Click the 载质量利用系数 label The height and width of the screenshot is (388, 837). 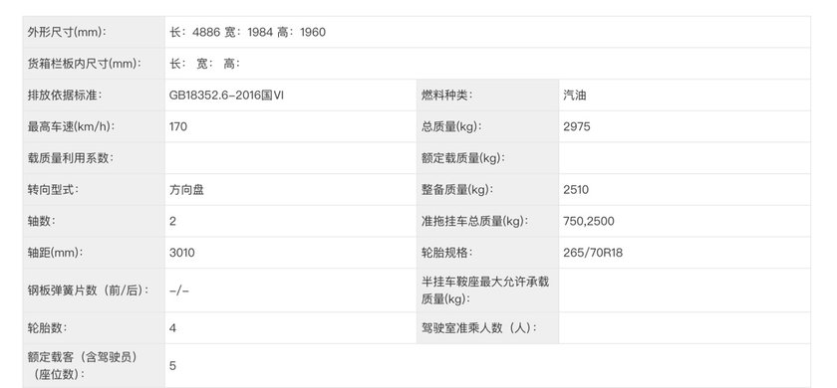[71, 158]
